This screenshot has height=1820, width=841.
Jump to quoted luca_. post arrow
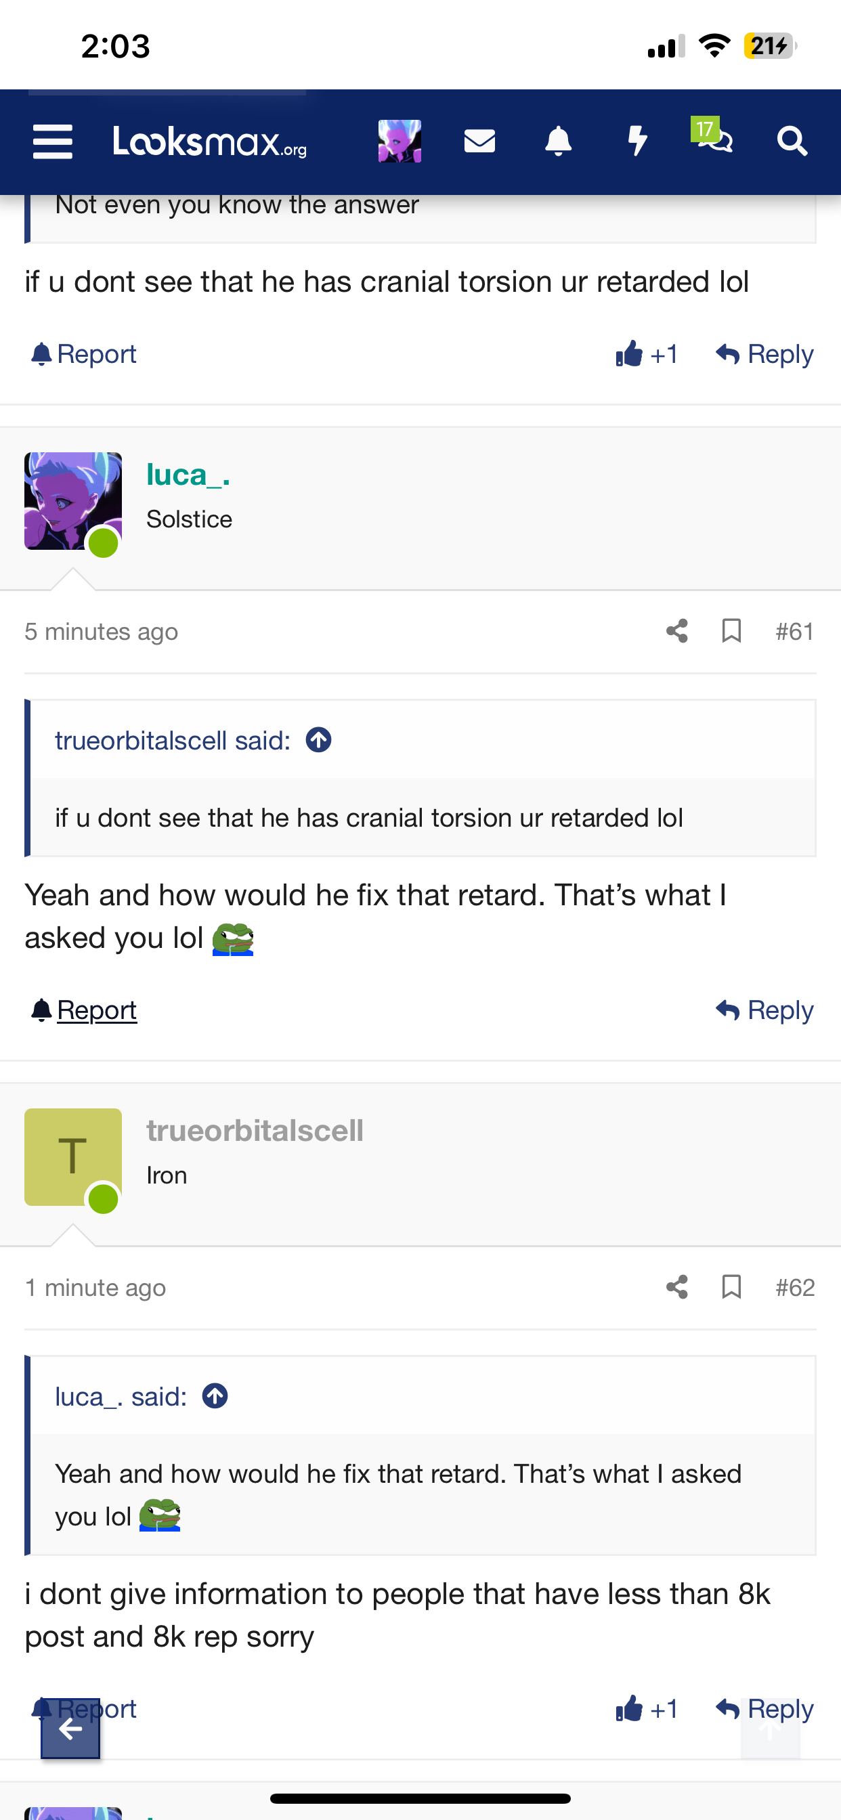click(215, 1396)
